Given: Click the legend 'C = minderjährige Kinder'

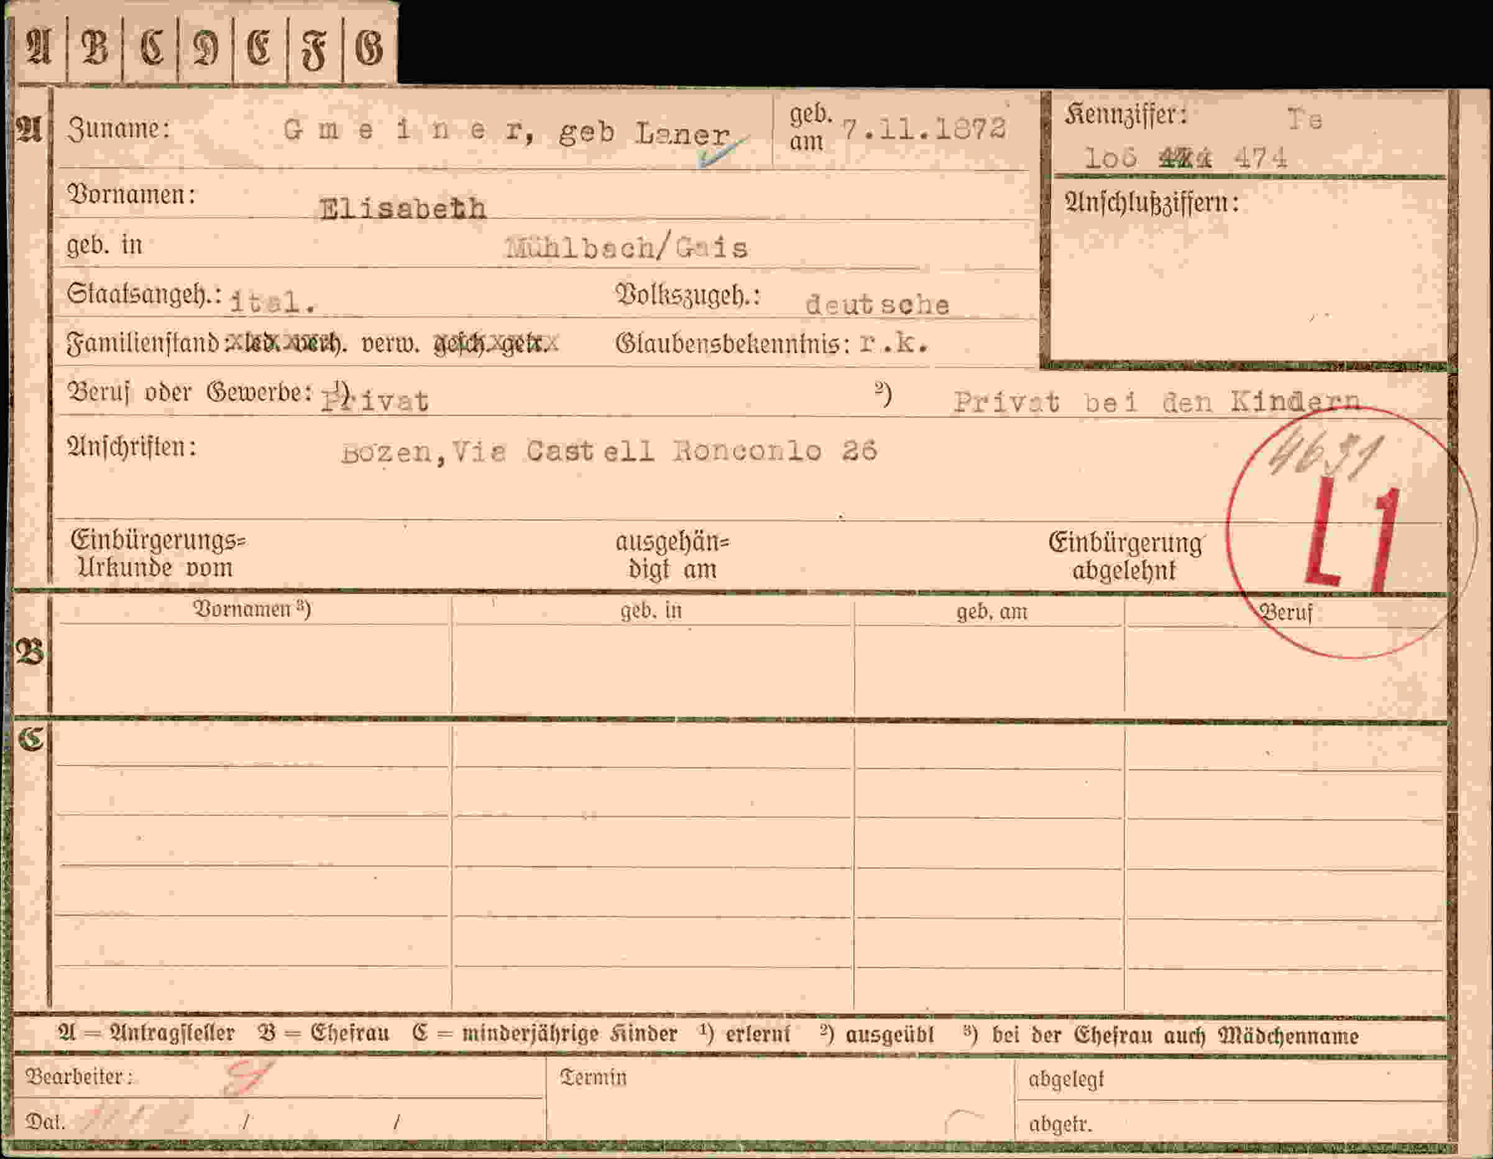Looking at the screenshot, I should tap(545, 1034).
